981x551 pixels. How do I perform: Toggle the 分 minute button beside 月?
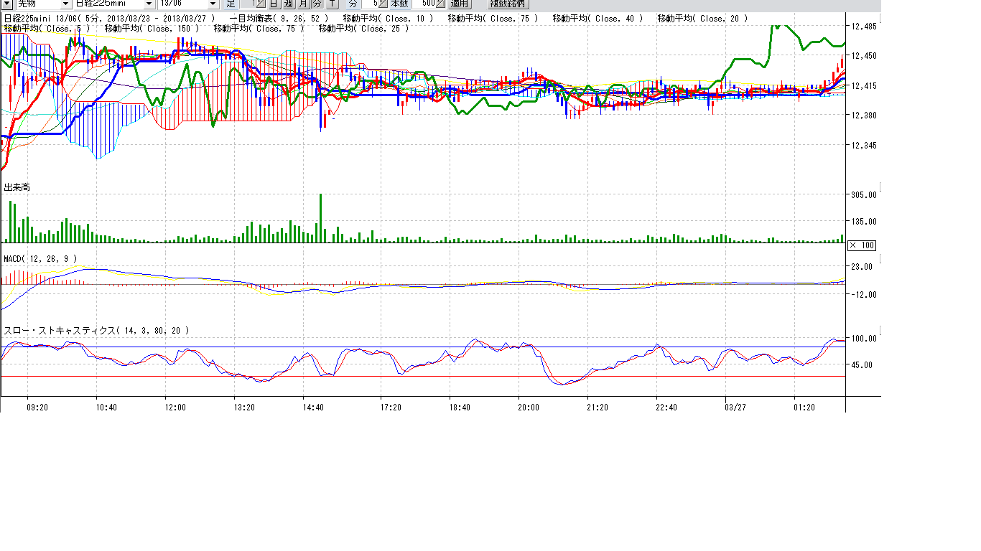click(317, 4)
